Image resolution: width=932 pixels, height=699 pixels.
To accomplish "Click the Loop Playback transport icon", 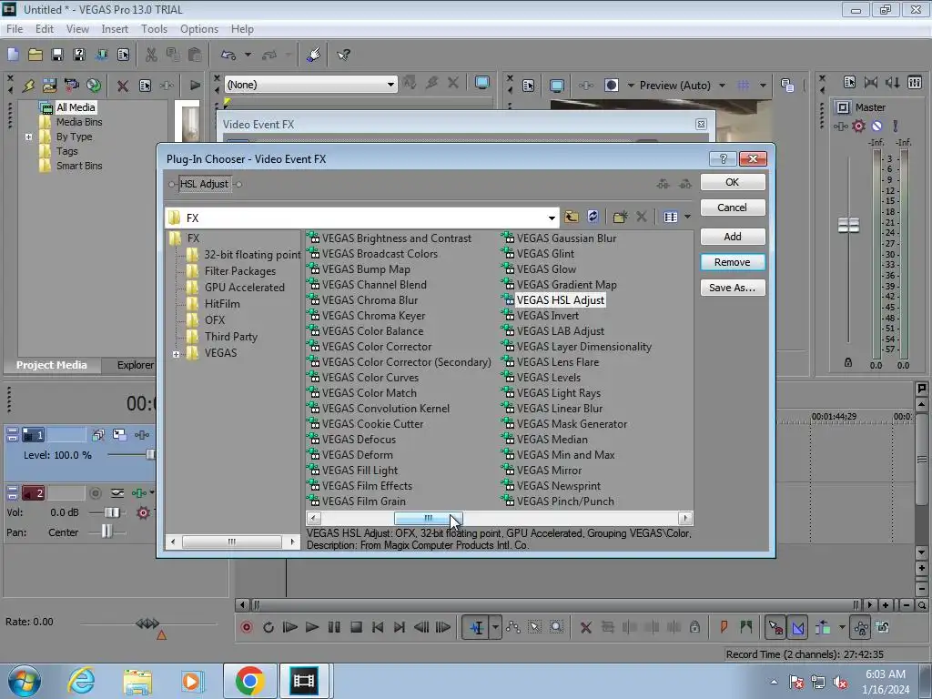I will pos(268,627).
